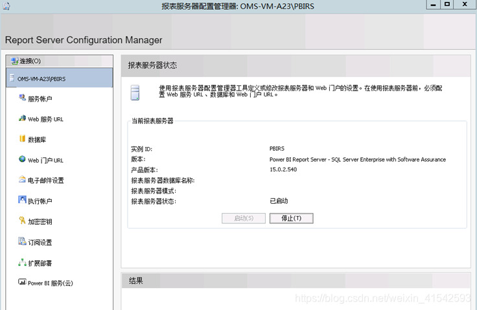Open the 电子邮件设置 page

[x=45, y=181]
